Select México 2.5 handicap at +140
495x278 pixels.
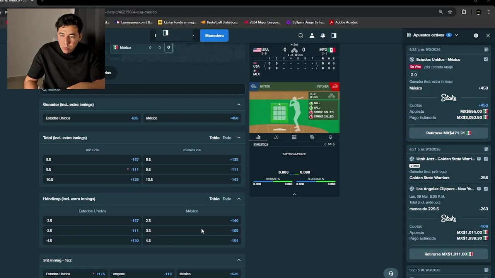point(192,220)
